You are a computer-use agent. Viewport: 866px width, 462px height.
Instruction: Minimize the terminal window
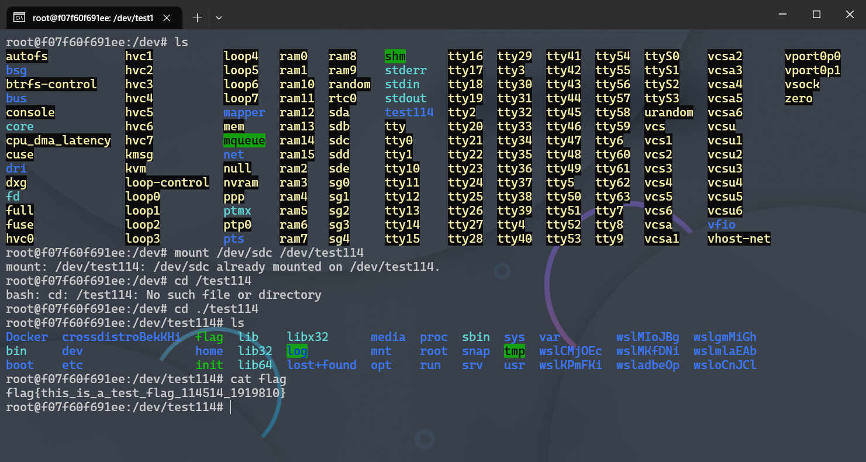783,15
